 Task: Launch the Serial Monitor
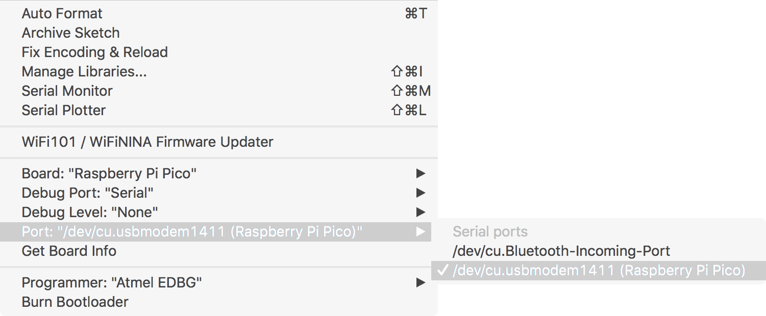tap(66, 91)
